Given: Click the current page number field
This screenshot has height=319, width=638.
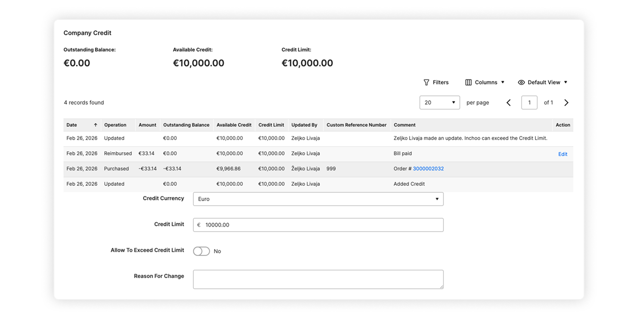Looking at the screenshot, I should point(529,103).
